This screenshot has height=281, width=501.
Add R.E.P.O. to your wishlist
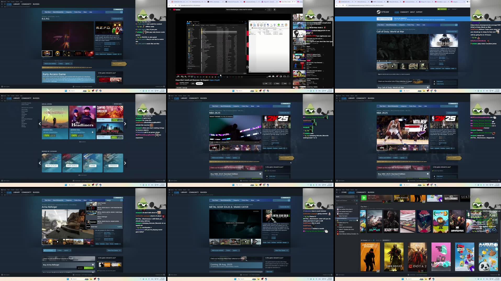click(x=50, y=64)
